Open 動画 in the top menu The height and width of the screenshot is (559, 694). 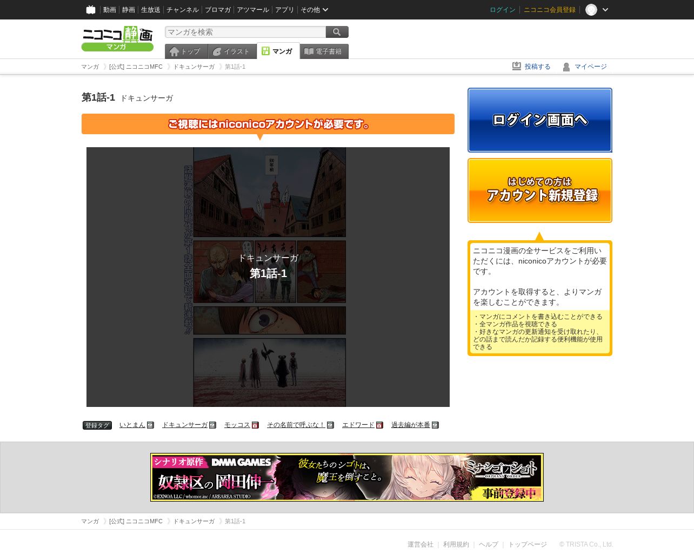(x=110, y=10)
